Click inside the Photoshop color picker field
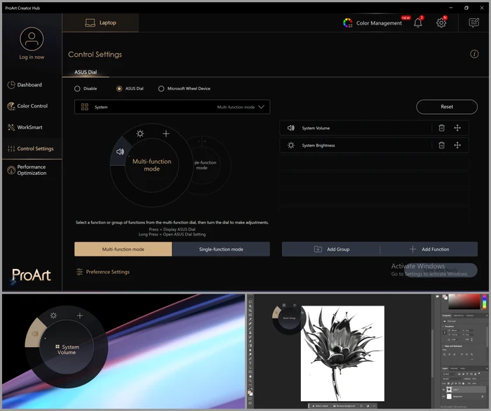The width and height of the screenshot is (491, 411). 464,301
